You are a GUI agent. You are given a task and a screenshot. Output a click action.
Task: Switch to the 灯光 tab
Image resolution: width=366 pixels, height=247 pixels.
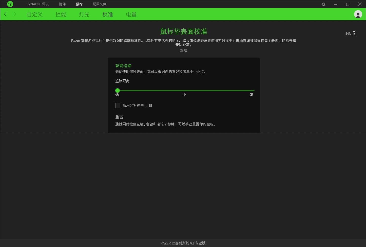coord(84,14)
